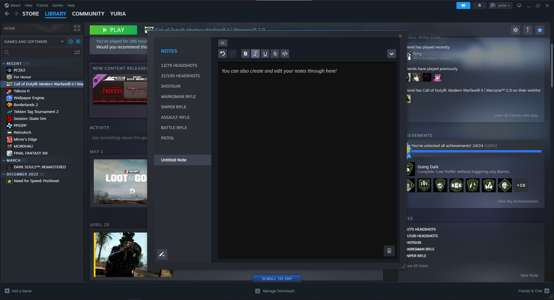Open advanced filter settings icon
554x300 pixels.
pyautogui.click(x=77, y=52)
